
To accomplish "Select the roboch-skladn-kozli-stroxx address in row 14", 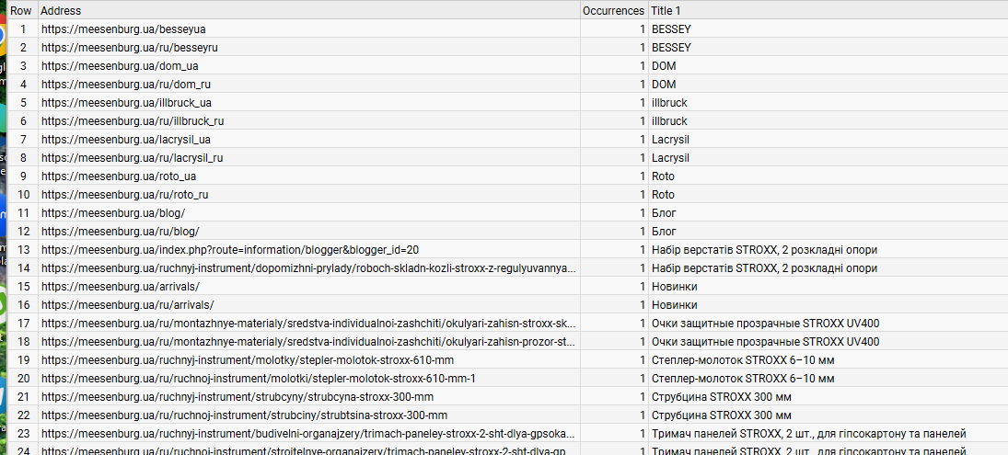I will [x=308, y=267].
